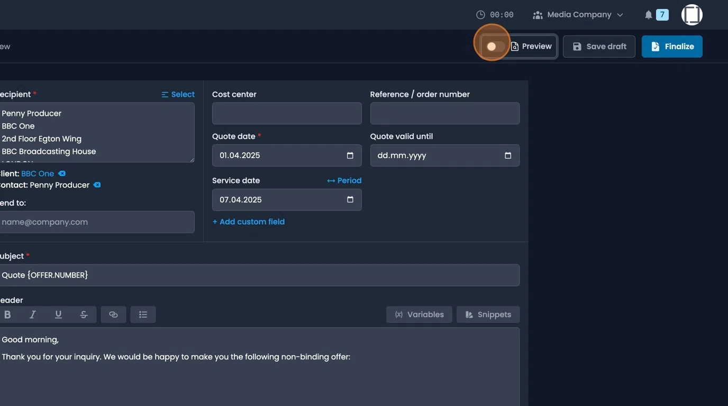Screen dimensions: 728x406
Task: Apply italic formatting
Action: [33, 314]
